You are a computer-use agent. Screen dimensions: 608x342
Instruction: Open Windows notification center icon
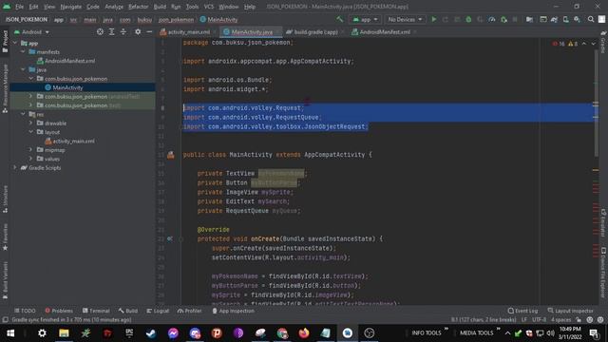coord(594,332)
